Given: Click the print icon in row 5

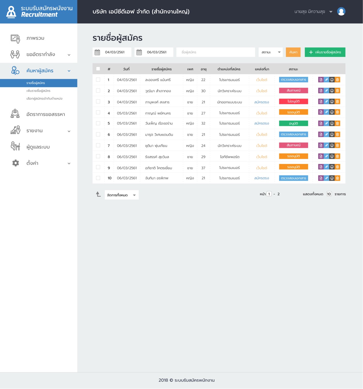Looking at the screenshot, I should point(332,123).
